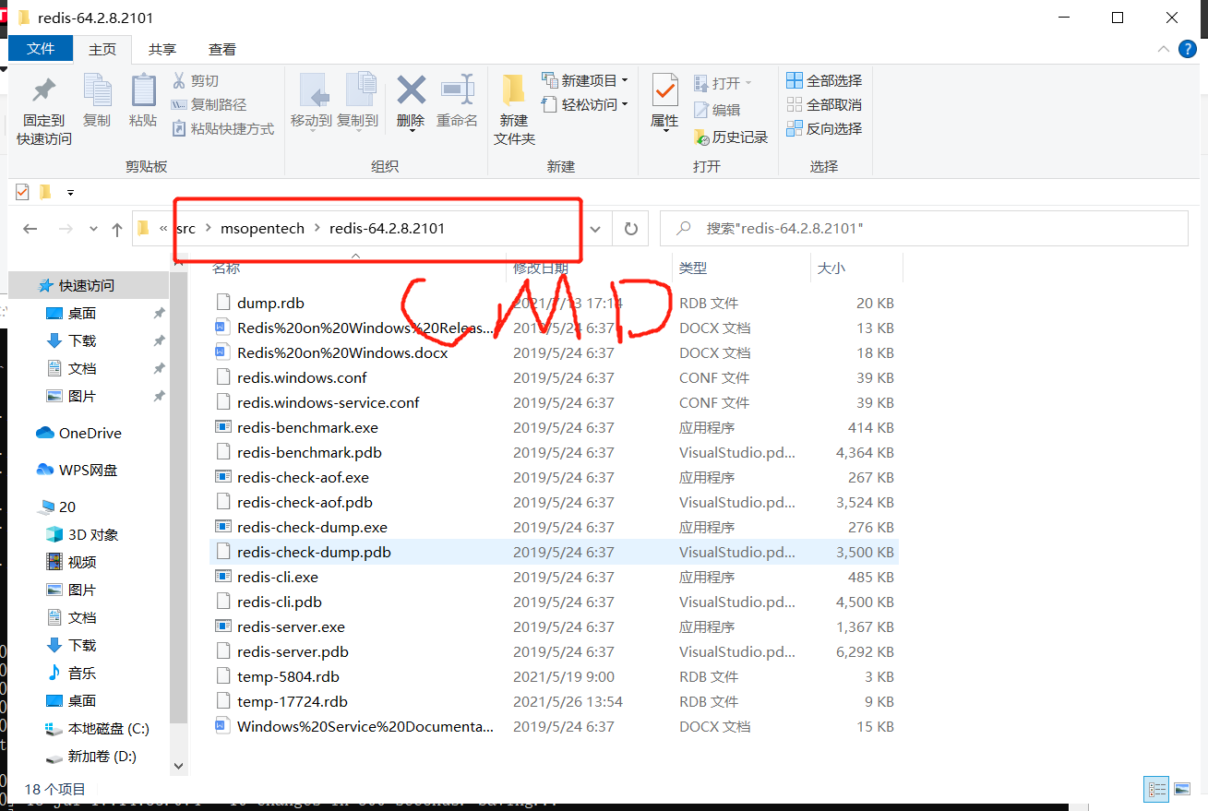Click the Edit button in Open group
This screenshot has width=1208, height=811.
717,110
